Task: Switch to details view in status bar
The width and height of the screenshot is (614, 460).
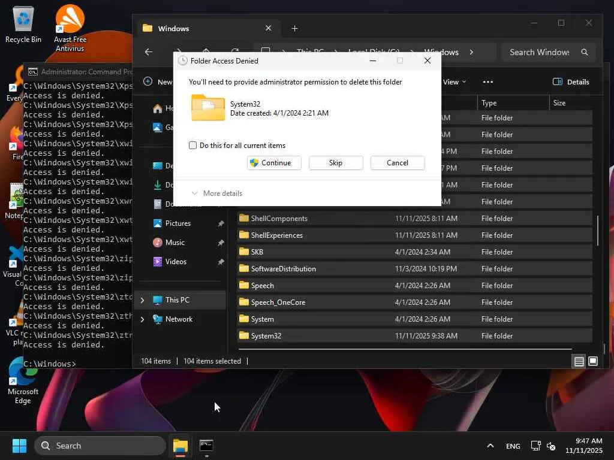Action: 579,361
